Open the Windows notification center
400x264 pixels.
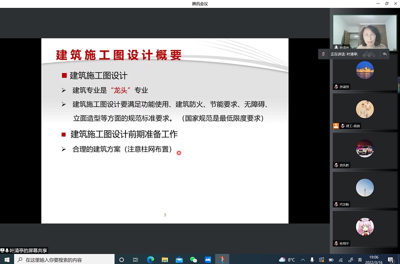391,259
